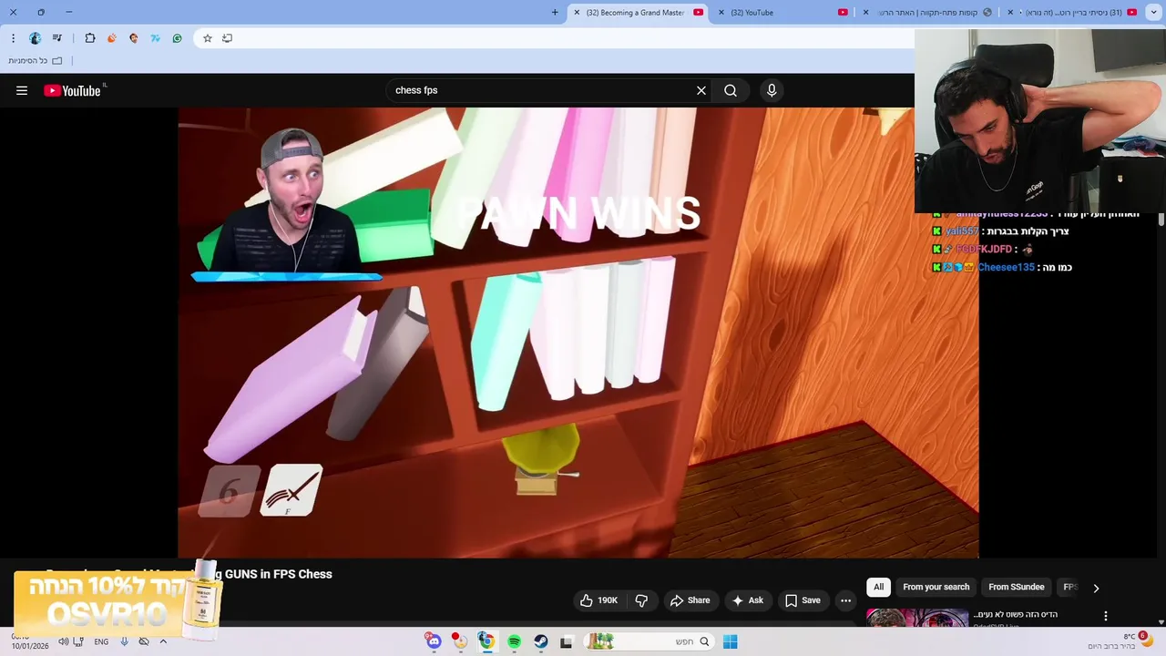Open the YouTube hamburger guide menu
The height and width of the screenshot is (656, 1166).
22,90
